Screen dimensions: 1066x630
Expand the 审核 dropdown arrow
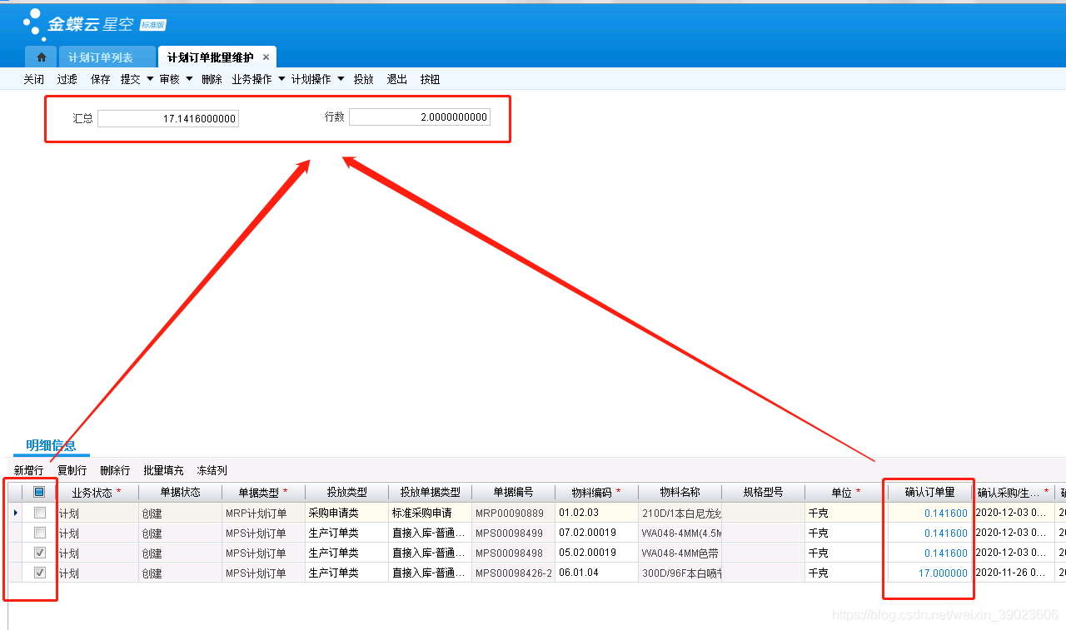(x=189, y=79)
